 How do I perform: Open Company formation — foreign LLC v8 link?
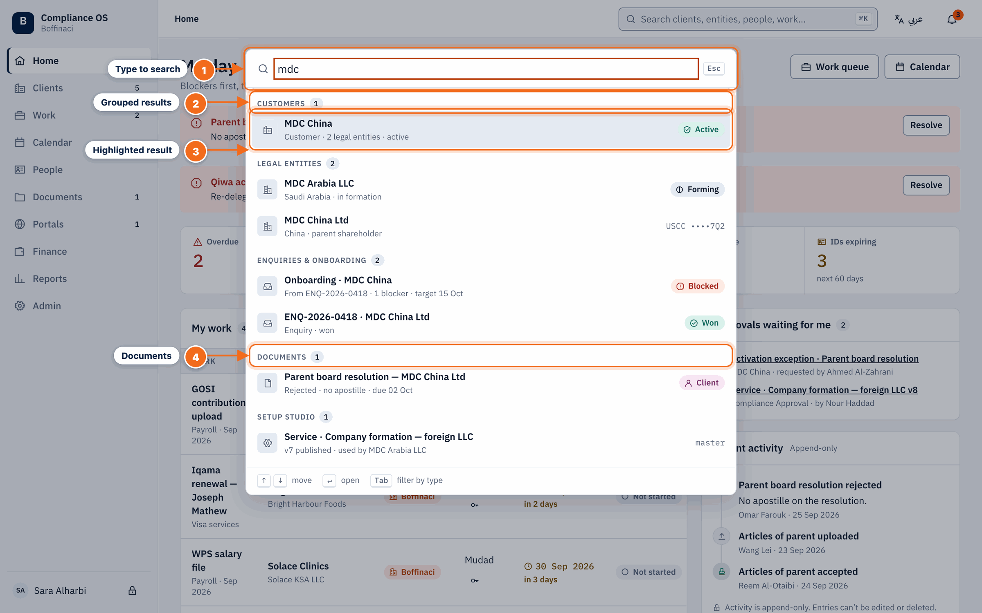coord(827,390)
